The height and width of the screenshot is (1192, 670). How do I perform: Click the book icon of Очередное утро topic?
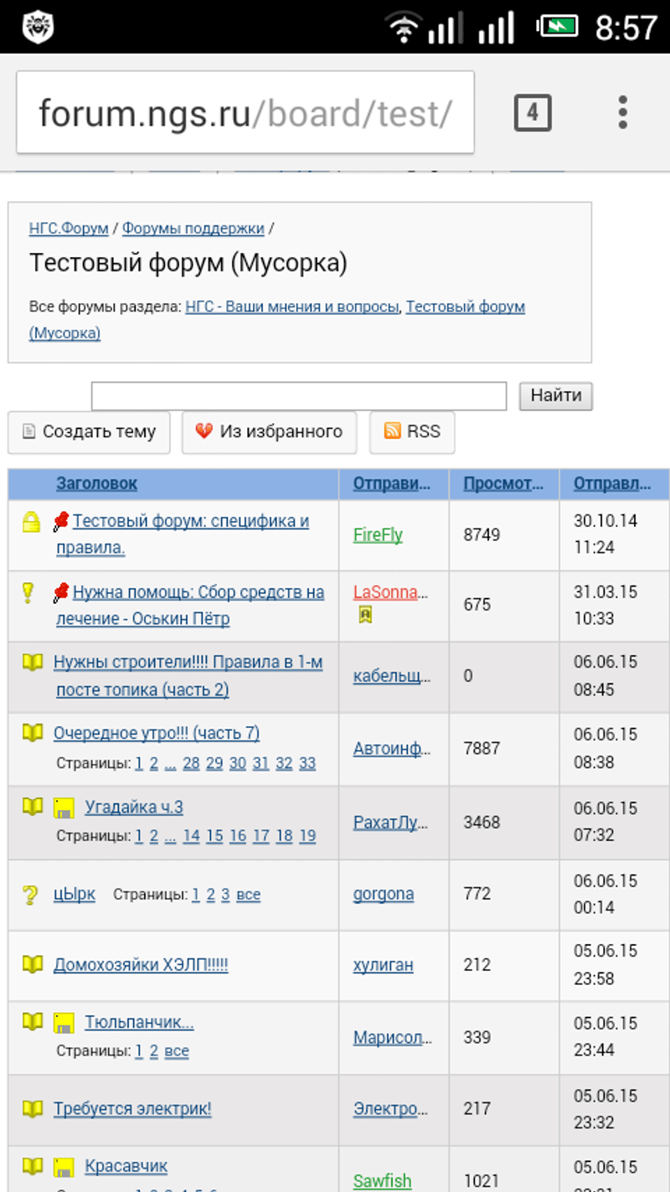click(x=32, y=733)
